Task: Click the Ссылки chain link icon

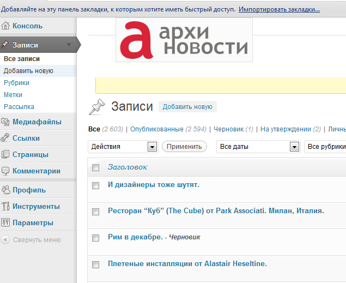Action: pyautogui.click(x=5, y=138)
